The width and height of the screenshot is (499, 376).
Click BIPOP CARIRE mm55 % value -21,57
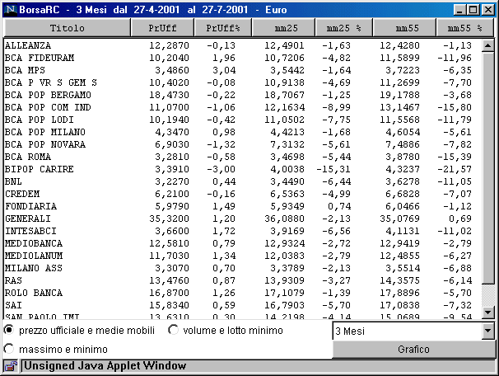(455, 169)
